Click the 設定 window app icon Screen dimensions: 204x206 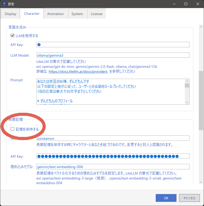(x=4, y=4)
